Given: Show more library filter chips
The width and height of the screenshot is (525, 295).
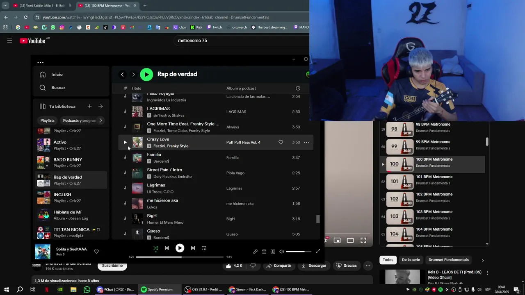Looking at the screenshot, I should click(x=101, y=120).
